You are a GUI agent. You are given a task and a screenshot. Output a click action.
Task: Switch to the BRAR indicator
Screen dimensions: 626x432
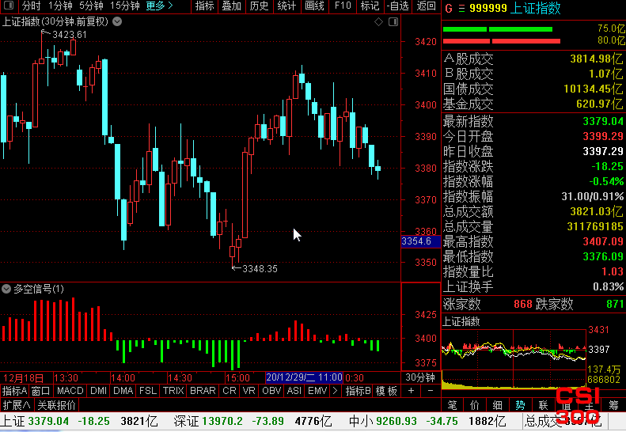pos(203,391)
